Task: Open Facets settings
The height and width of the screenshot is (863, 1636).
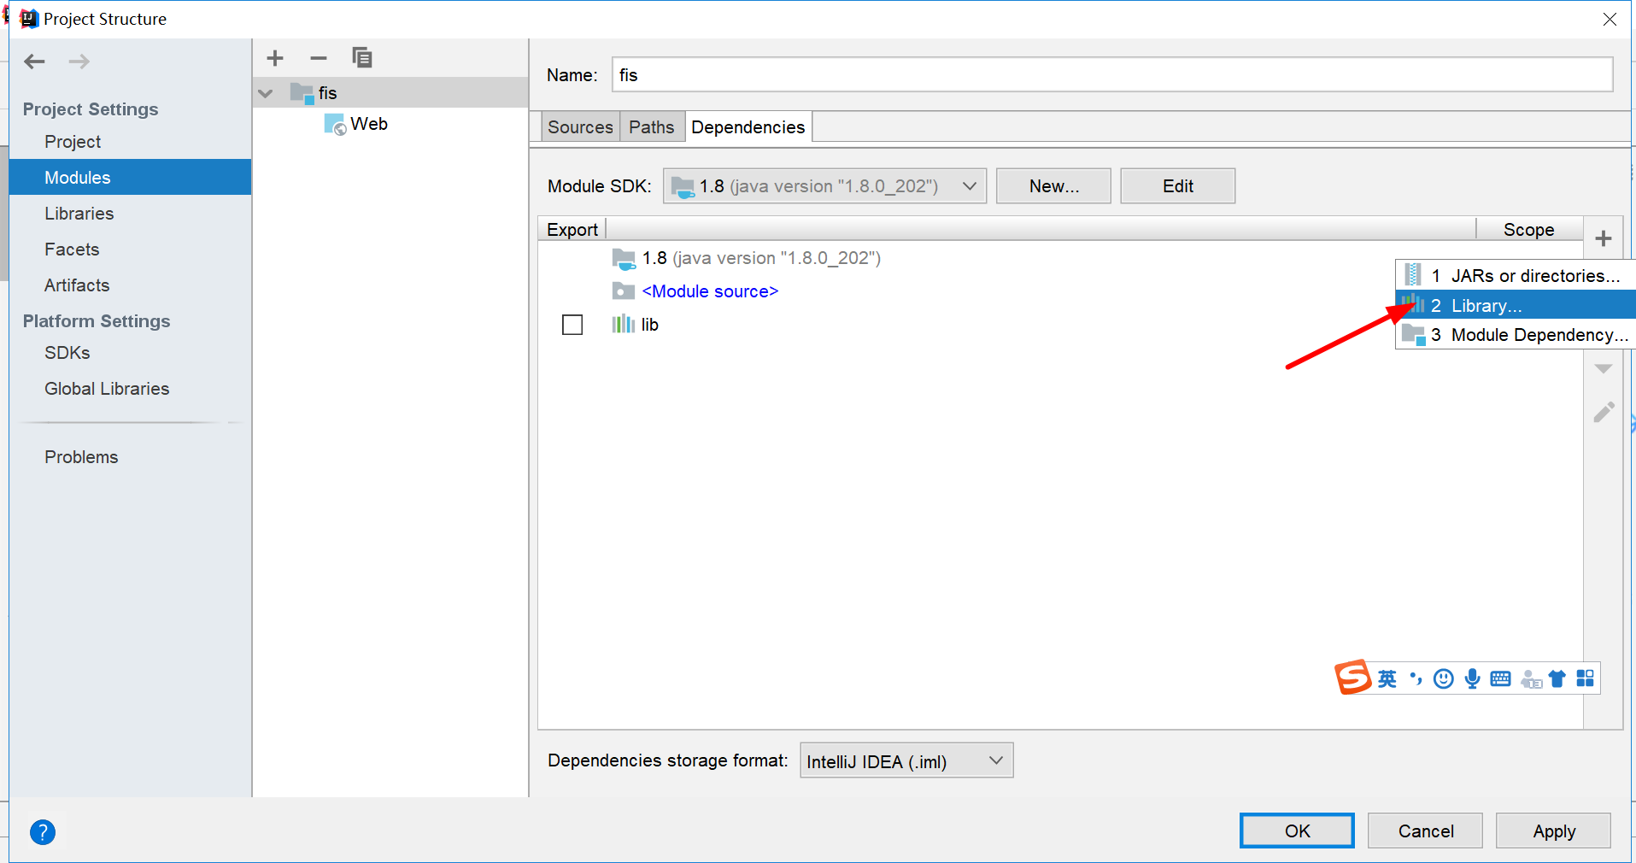Action: (x=72, y=250)
